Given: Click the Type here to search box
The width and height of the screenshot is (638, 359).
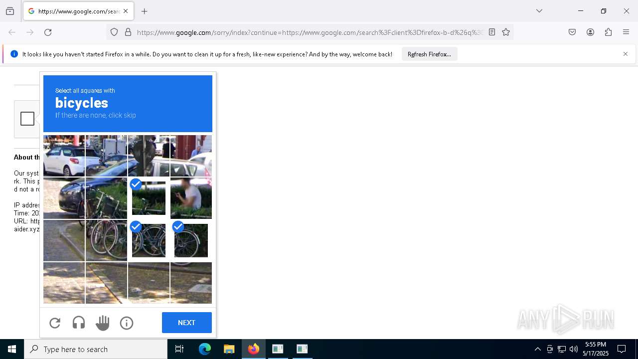Looking at the screenshot, I should 96,349.
